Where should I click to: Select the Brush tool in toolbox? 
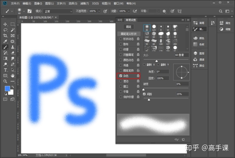5,47
